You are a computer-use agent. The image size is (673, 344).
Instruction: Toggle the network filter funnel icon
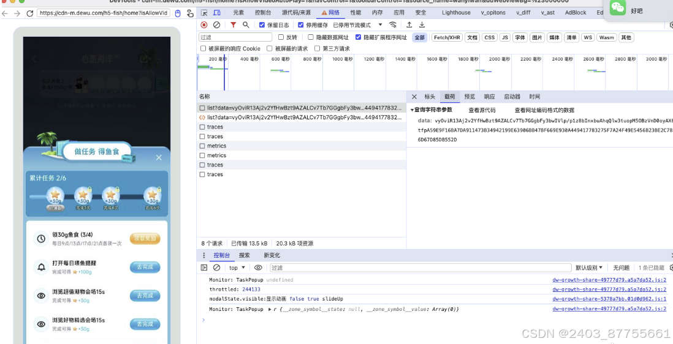(x=233, y=25)
